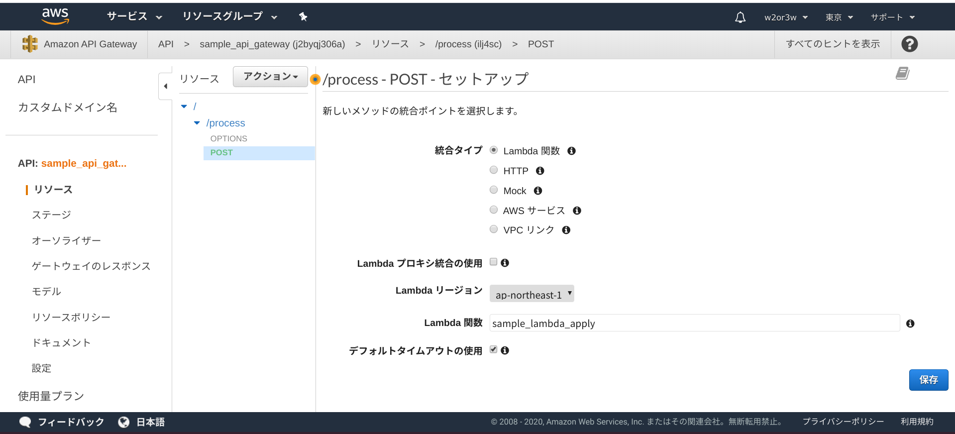
Task: Open ステージ in the sidebar
Action: click(x=51, y=215)
